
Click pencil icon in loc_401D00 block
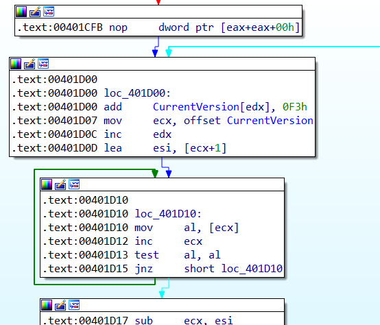tap(29, 64)
